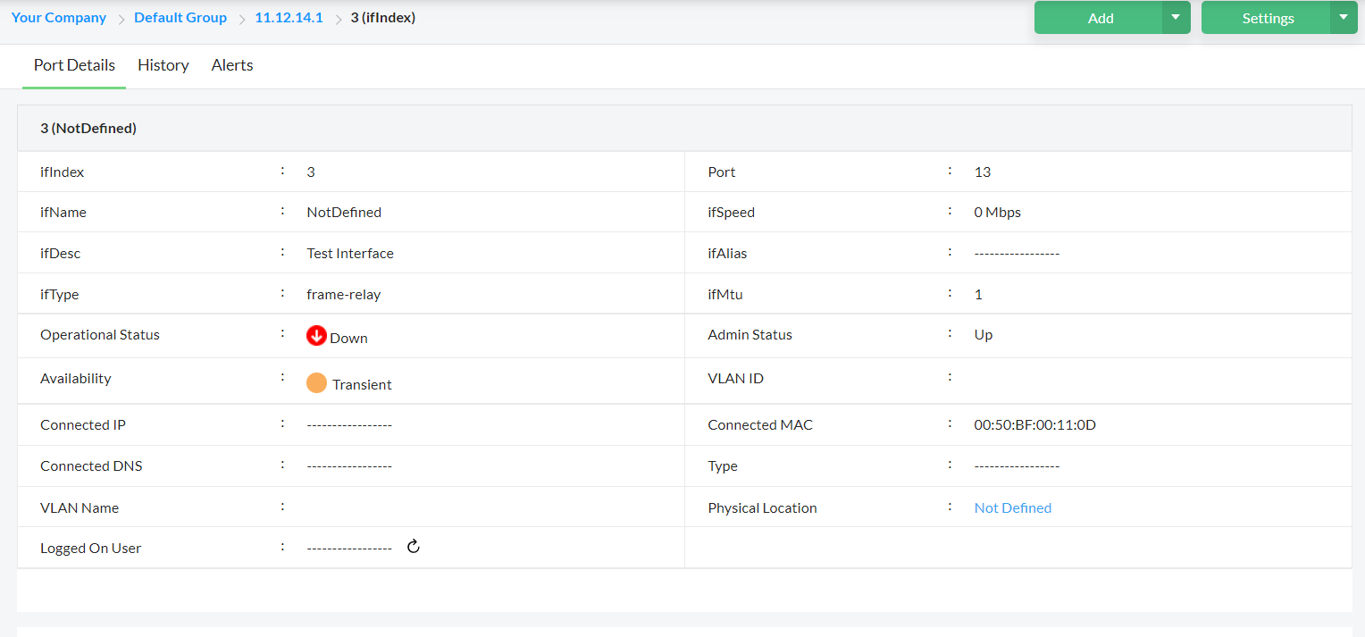This screenshot has width=1365, height=637.
Task: Click the 3 (ifIndex) breadcrumb item
Action: coord(382,18)
